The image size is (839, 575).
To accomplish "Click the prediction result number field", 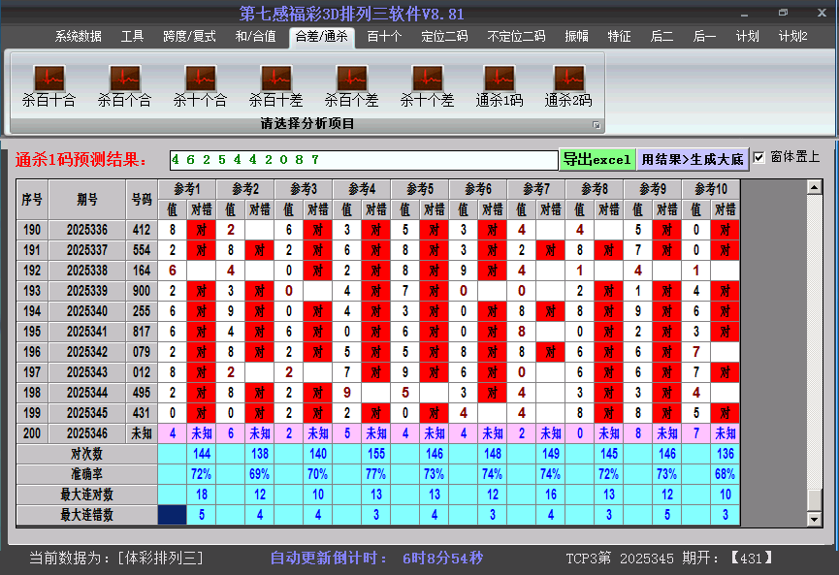I will pos(361,159).
